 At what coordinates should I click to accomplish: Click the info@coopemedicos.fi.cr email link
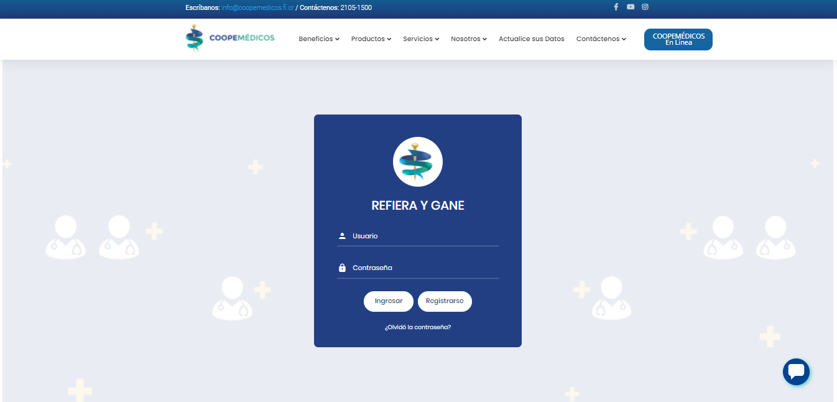tap(257, 7)
